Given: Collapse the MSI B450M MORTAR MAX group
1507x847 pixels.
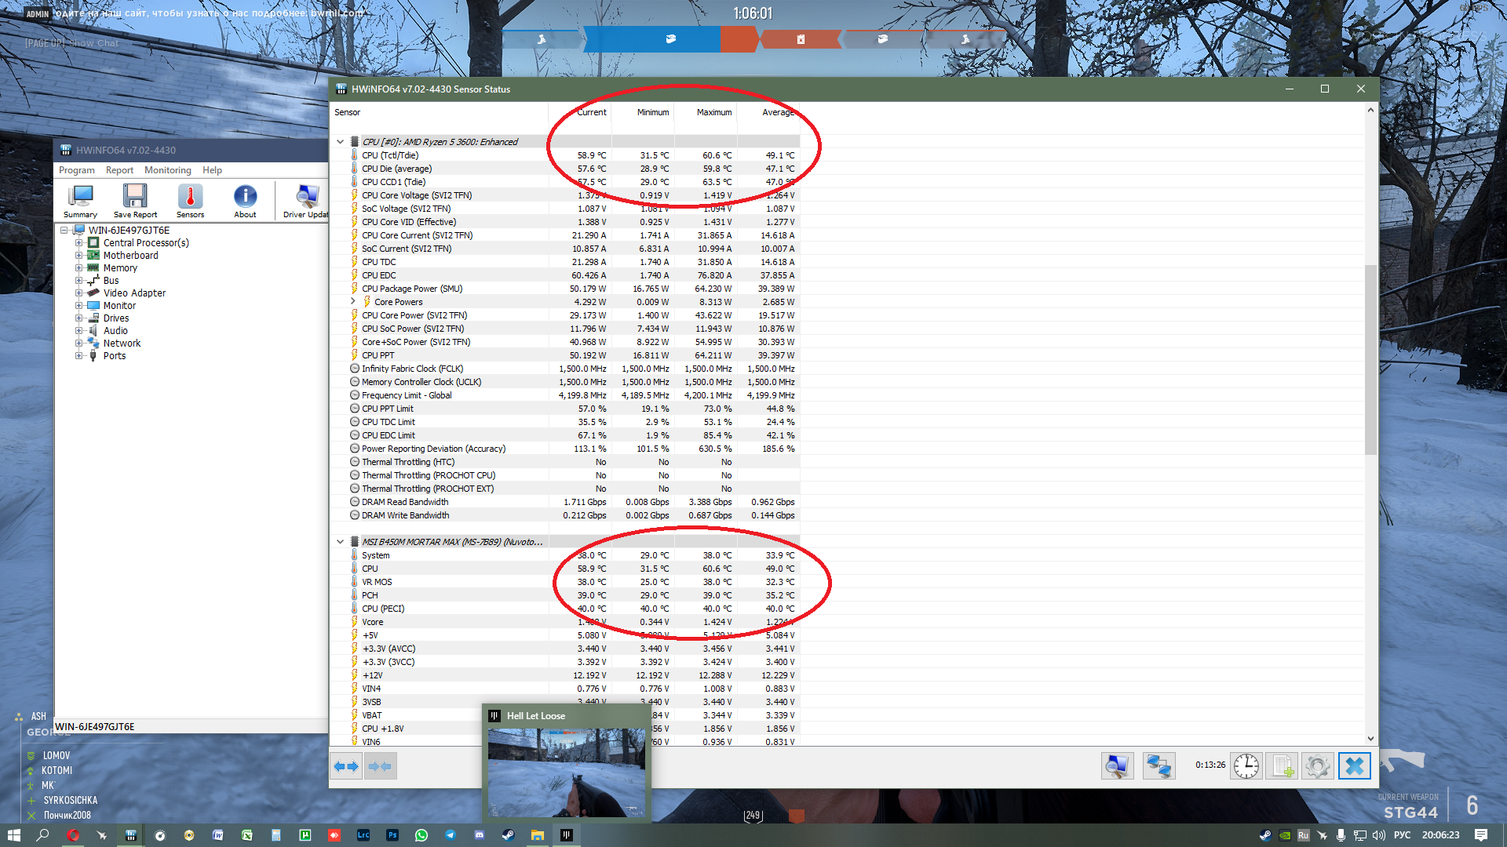Looking at the screenshot, I should tap(340, 542).
